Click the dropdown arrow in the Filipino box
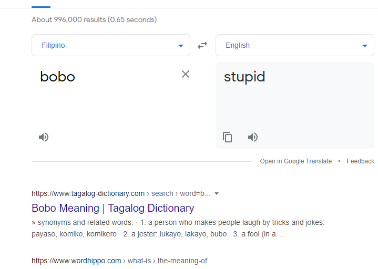The image size is (378, 269). (x=181, y=46)
